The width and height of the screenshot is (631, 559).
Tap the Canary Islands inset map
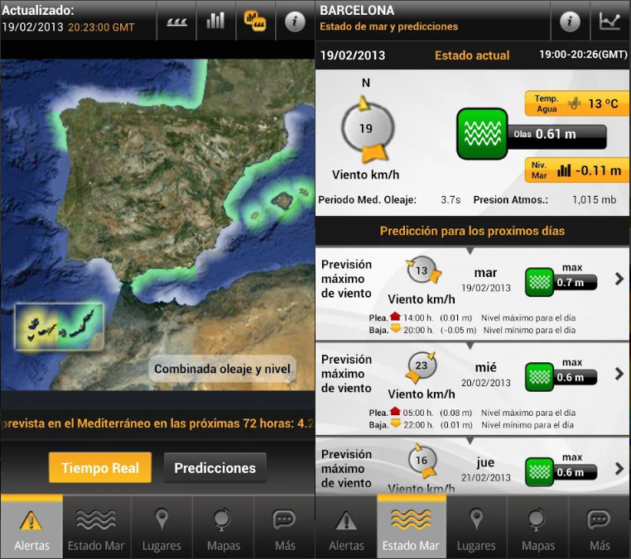[x=60, y=327]
